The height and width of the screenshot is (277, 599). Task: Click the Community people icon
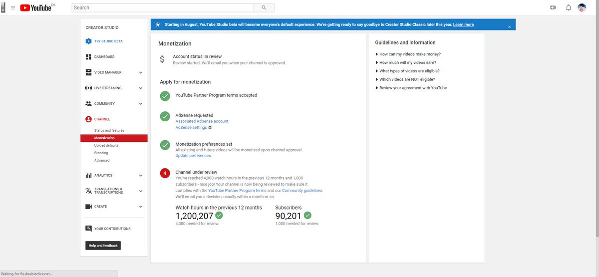click(x=88, y=103)
